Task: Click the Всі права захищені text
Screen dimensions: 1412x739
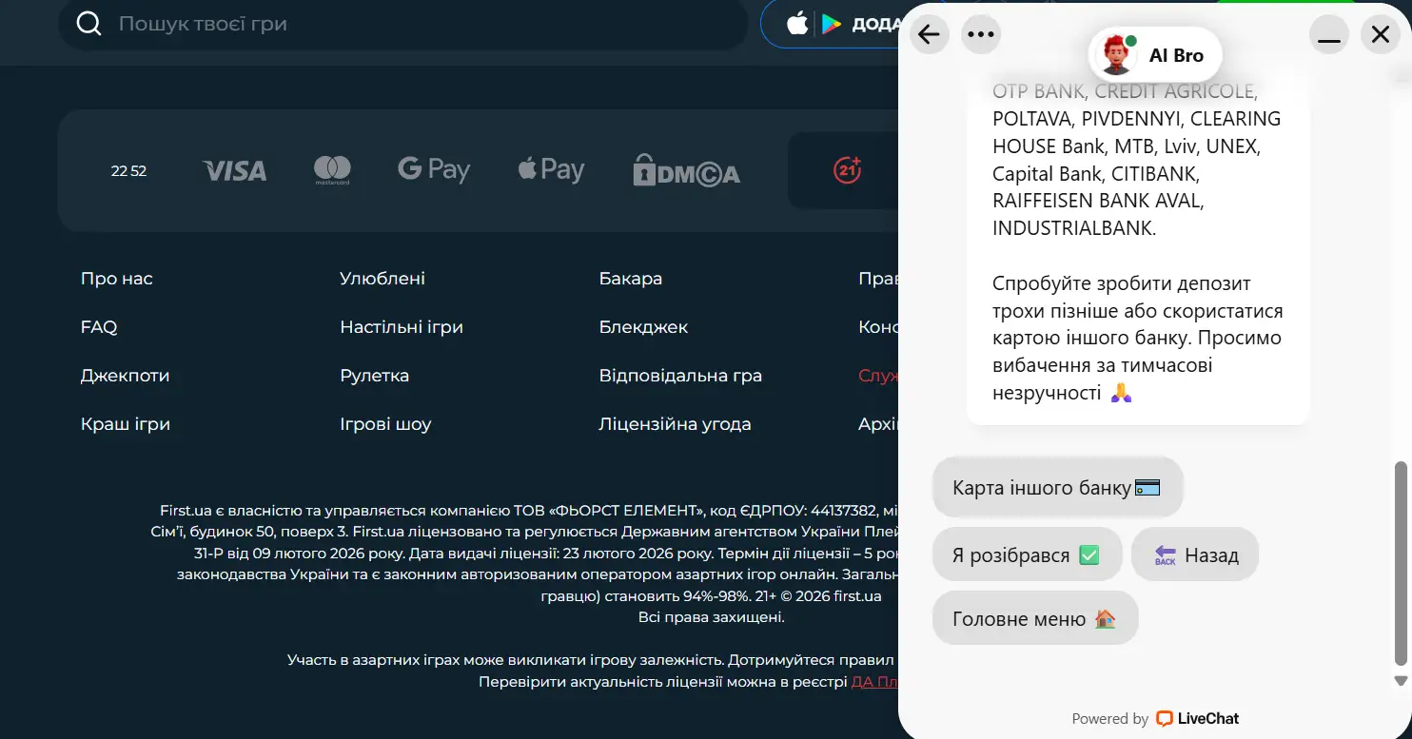Action: (712, 617)
